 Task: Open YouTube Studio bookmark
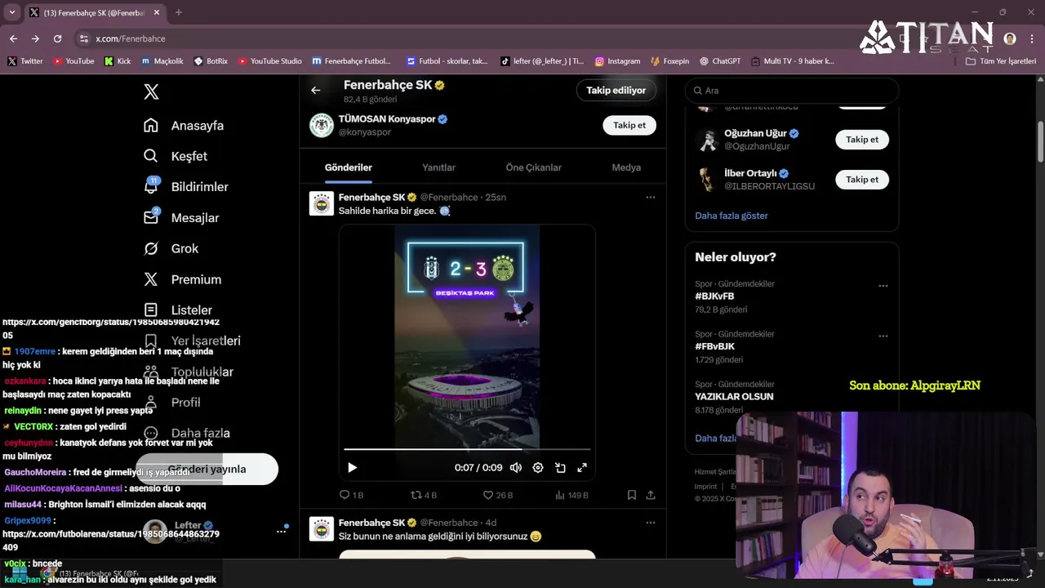269,61
